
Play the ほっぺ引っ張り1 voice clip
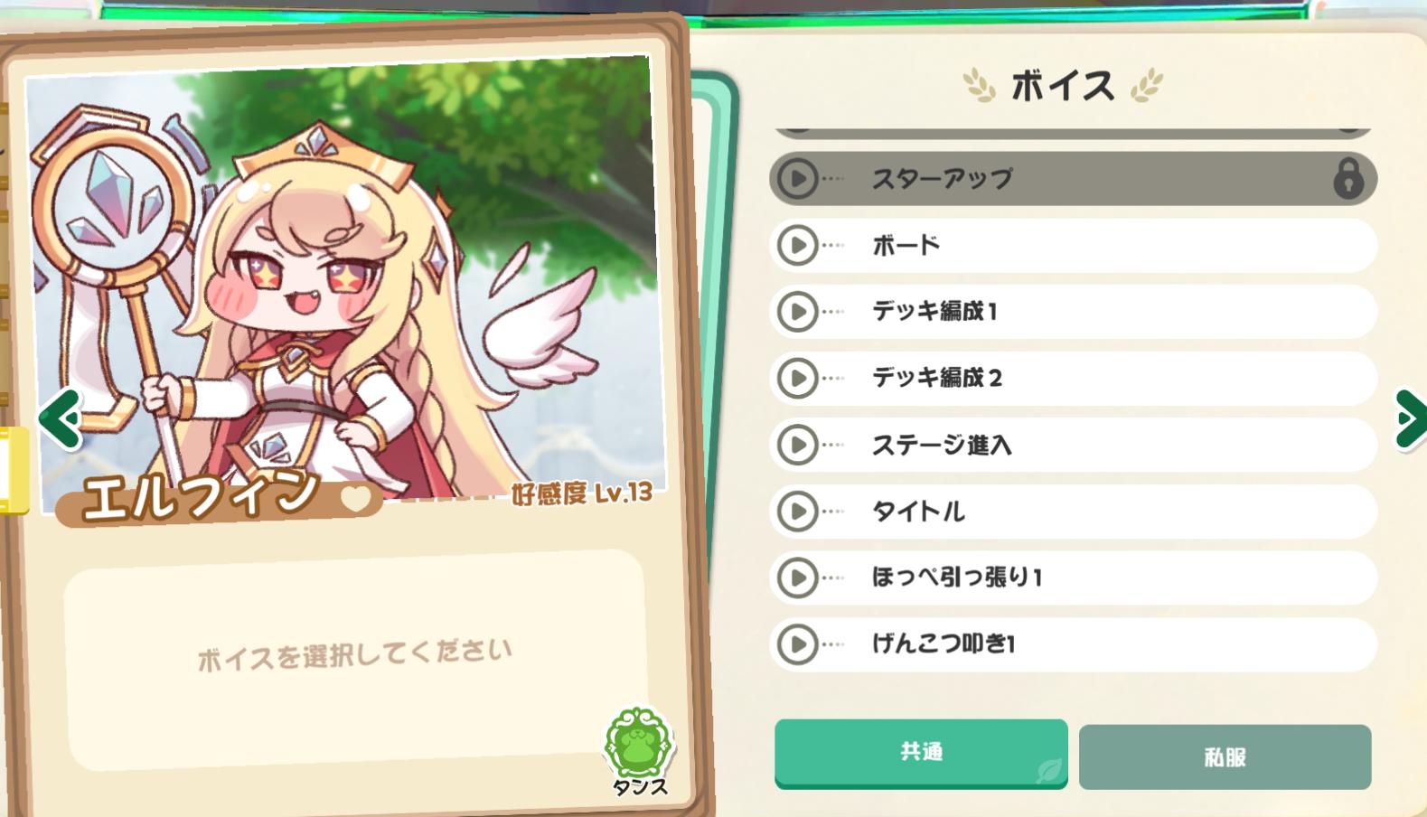click(797, 578)
